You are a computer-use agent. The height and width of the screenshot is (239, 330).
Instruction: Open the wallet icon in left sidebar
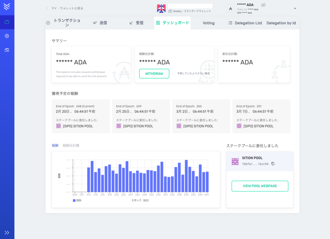(x=7, y=22)
